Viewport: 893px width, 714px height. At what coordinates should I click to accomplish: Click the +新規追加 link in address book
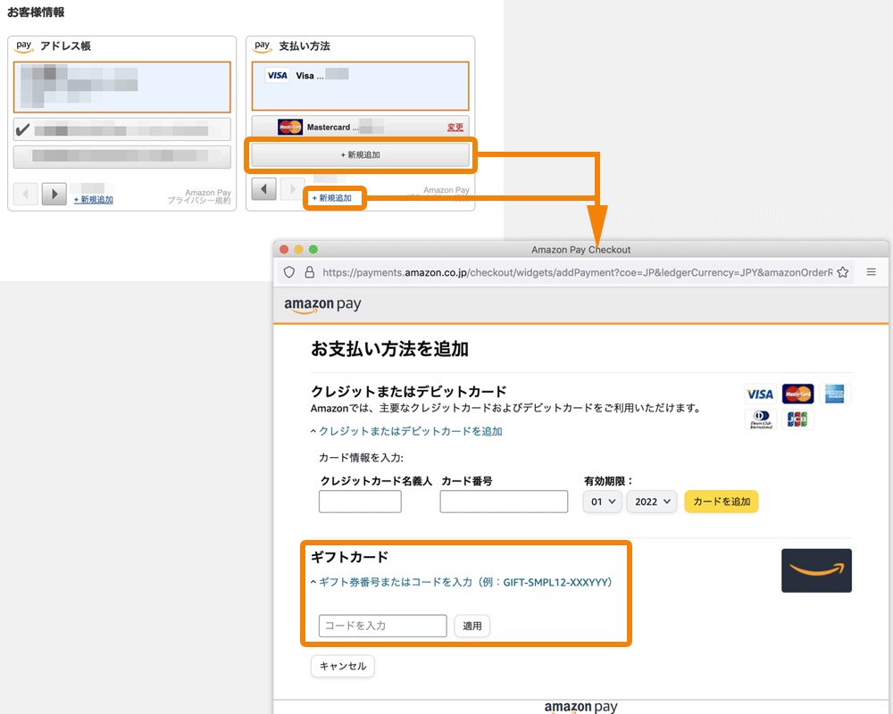tap(94, 199)
